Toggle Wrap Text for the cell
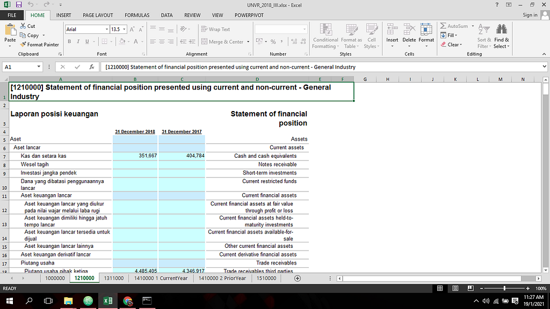550x309 pixels. (x=216, y=30)
